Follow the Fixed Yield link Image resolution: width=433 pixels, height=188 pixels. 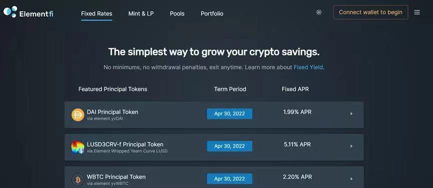point(308,67)
